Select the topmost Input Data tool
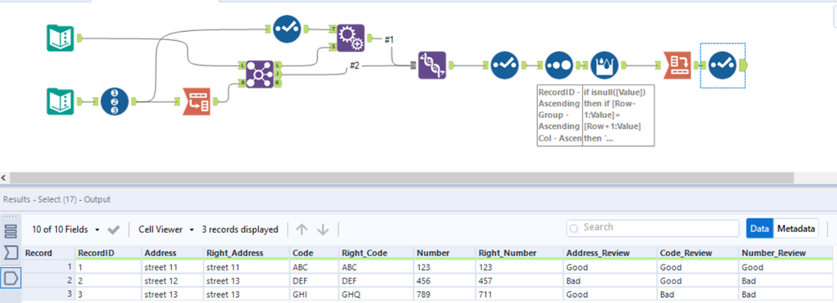Image resolution: width=837 pixels, height=303 pixels. click(x=59, y=38)
